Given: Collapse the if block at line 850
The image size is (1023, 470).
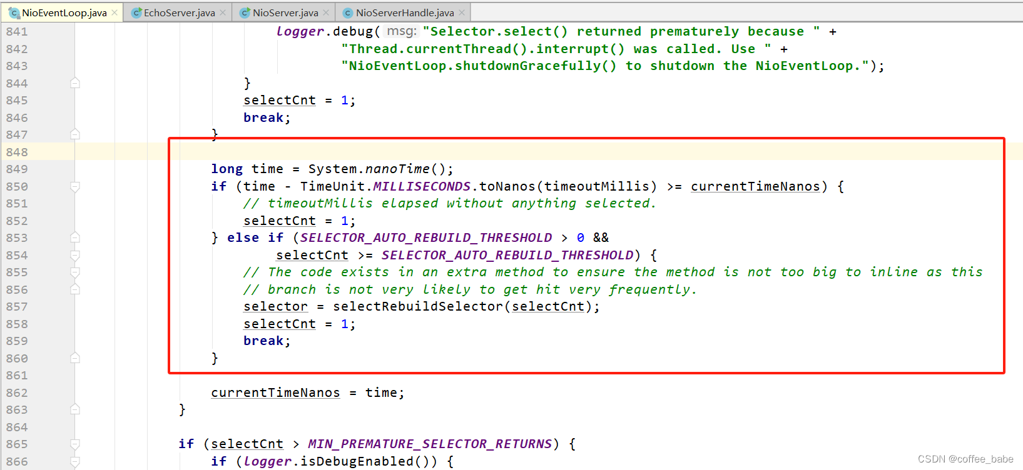Looking at the screenshot, I should click(x=75, y=186).
